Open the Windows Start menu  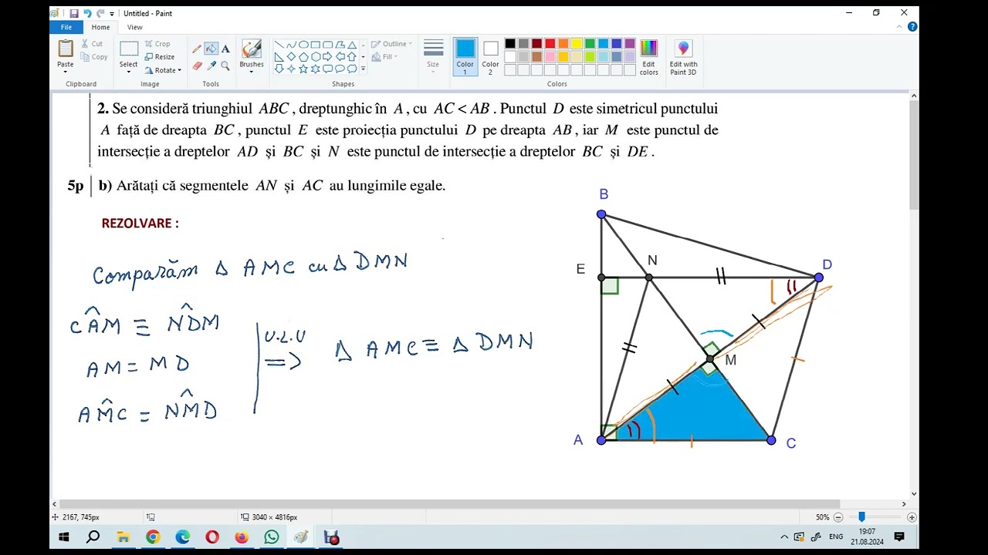click(64, 537)
